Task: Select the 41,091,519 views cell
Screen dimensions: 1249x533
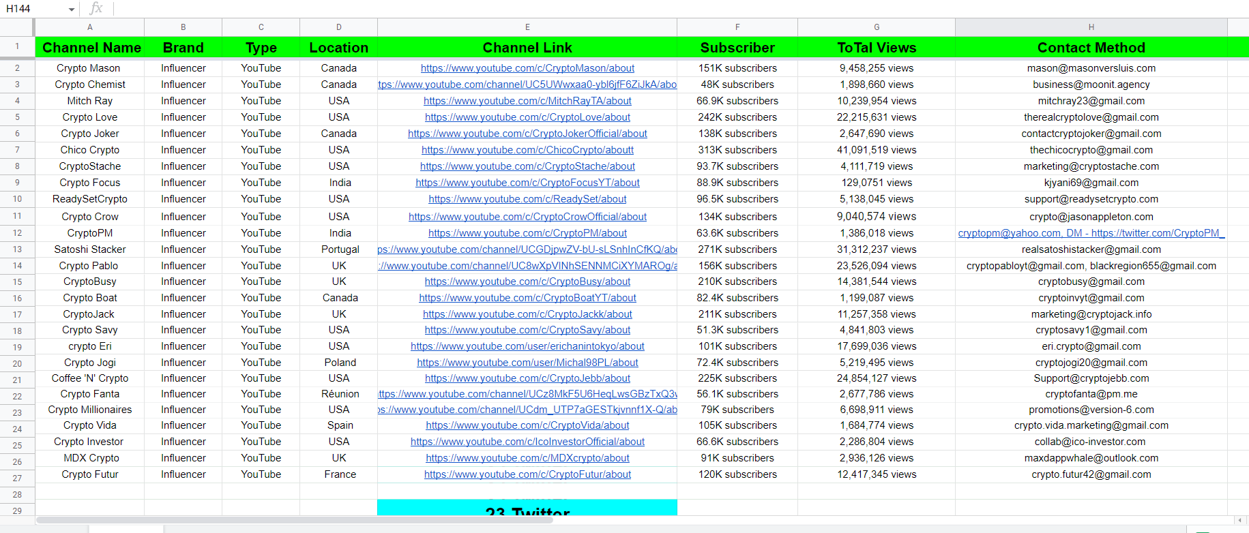Action: [x=877, y=150]
